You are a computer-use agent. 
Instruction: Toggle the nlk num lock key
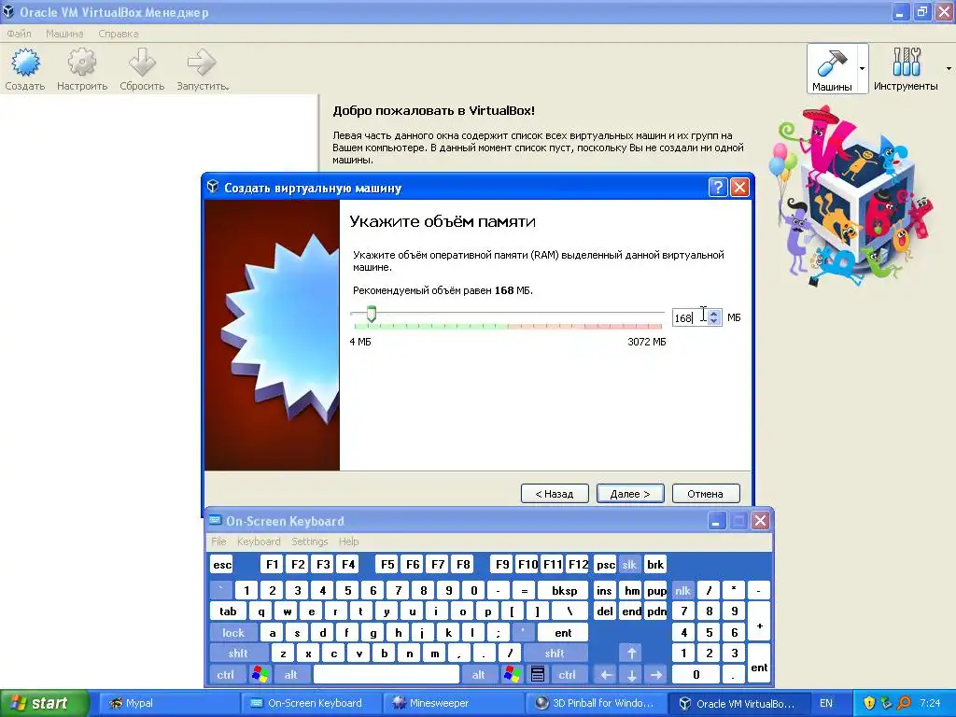(682, 591)
